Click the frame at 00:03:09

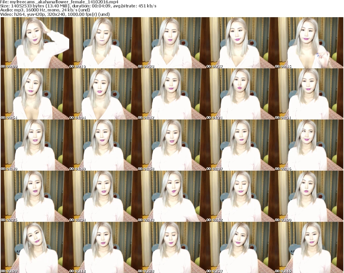35,247
